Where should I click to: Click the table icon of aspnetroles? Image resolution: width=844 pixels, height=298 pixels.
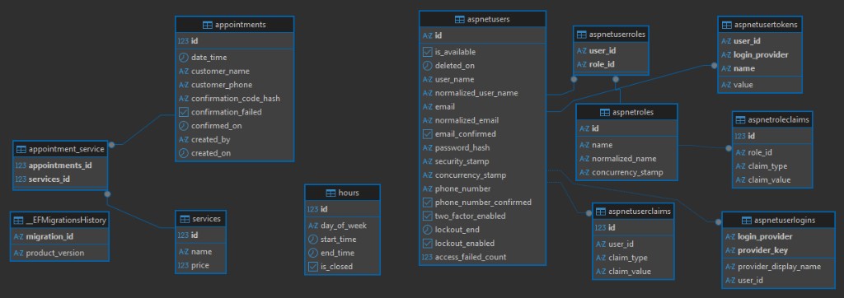[604, 113]
